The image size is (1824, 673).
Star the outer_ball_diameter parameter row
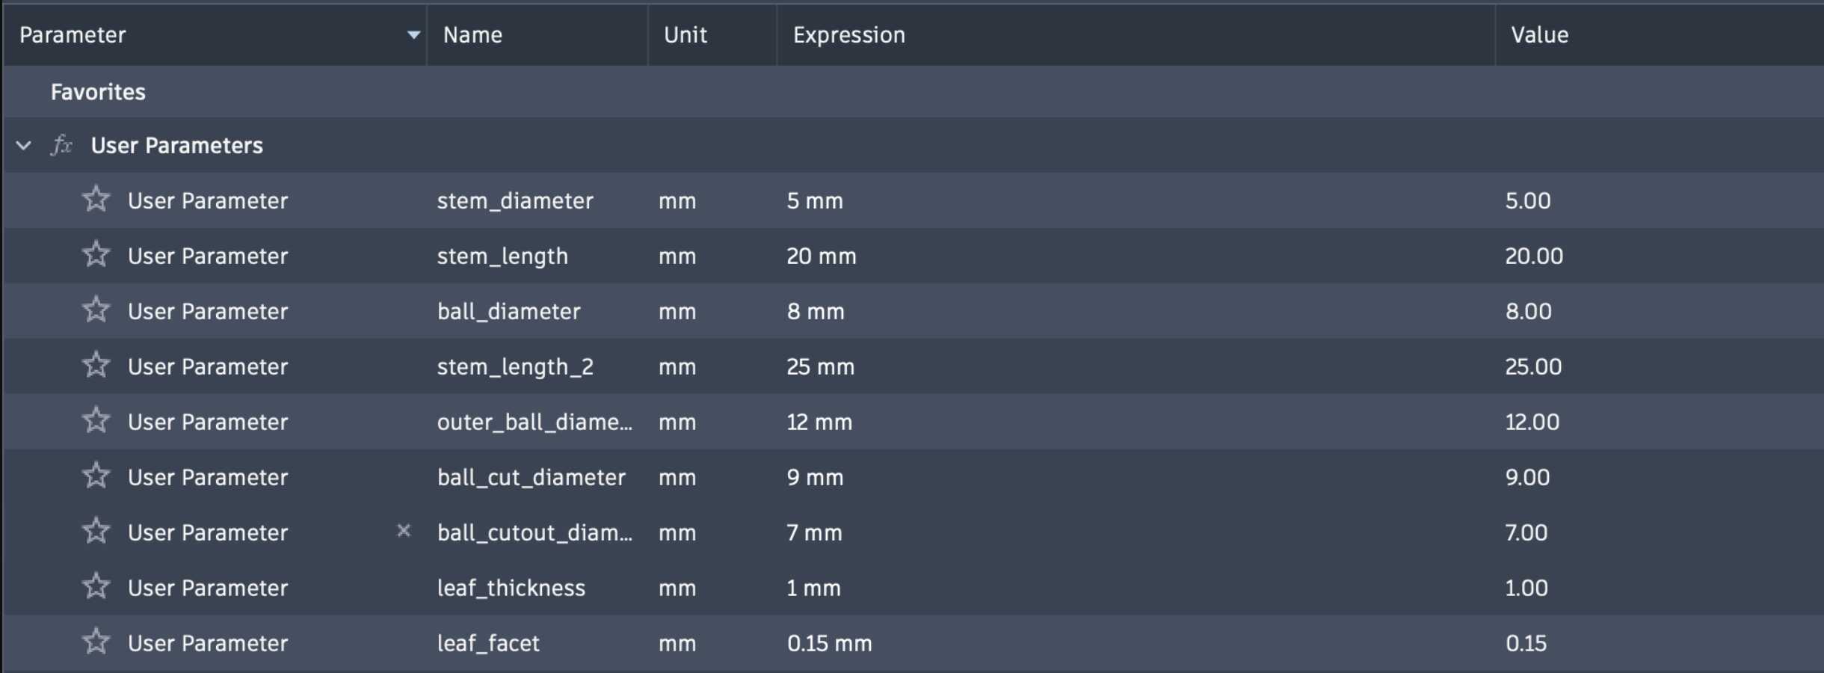[96, 420]
